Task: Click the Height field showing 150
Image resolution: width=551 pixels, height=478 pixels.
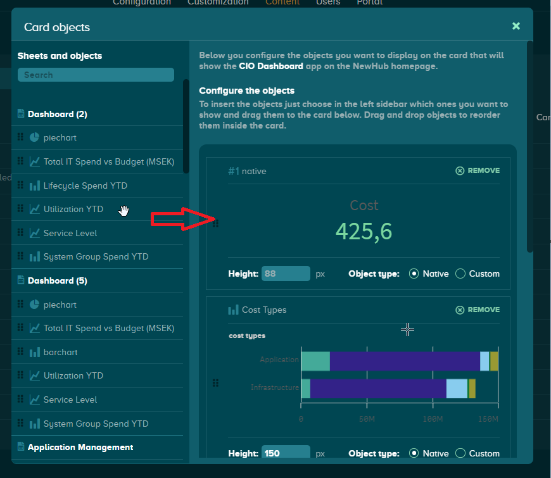Action: (x=286, y=451)
